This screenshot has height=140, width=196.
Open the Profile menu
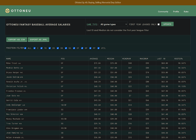coord(176,12)
